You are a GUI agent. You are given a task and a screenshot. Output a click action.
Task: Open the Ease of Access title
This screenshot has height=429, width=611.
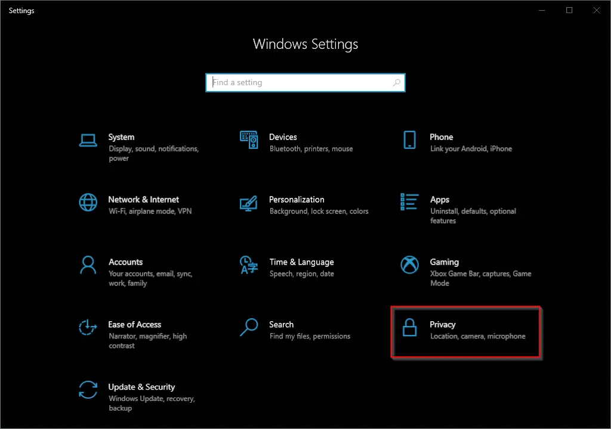[134, 325]
